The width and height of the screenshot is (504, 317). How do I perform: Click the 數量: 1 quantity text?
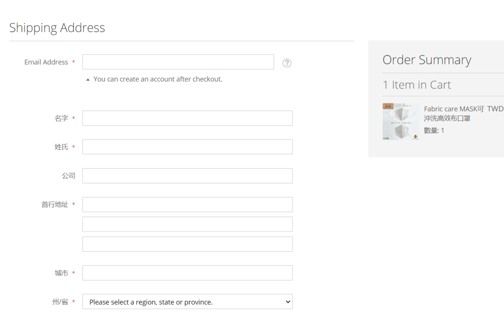point(434,130)
